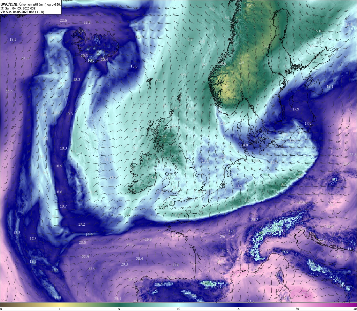Click the 17.8 value label
The width and height of the screenshot is (357, 311).
coord(33,239)
